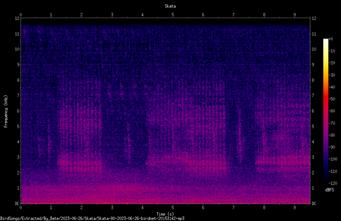The width and height of the screenshot is (341, 221).
Task: Click the "-50" value on the color scale
Action: click(332, 99)
